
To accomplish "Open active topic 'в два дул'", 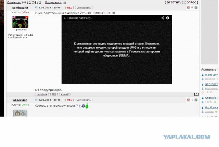I will [211, 75].
